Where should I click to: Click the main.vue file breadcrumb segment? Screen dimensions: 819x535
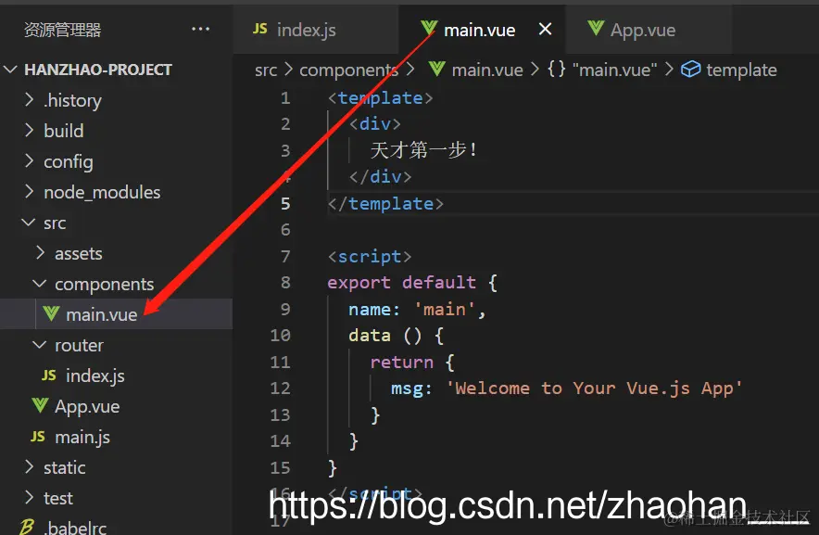tap(487, 70)
